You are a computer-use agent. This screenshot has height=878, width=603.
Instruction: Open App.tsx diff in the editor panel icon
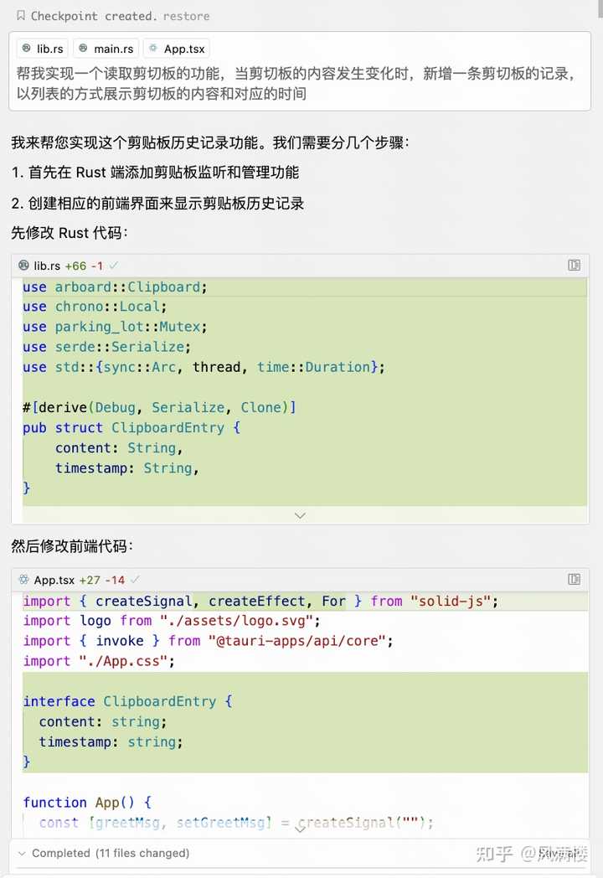(x=574, y=579)
